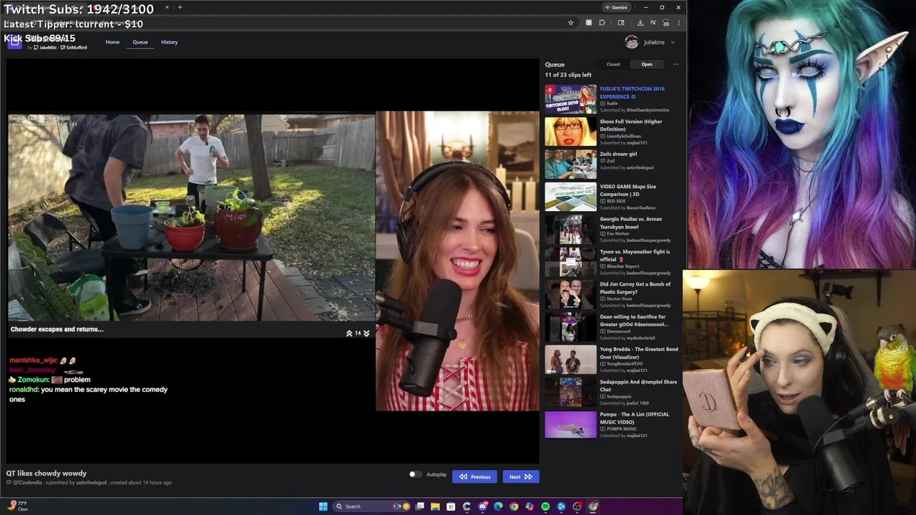Click the ronaldhd chat message
This screenshot has height=515, width=916.
[x=89, y=394]
